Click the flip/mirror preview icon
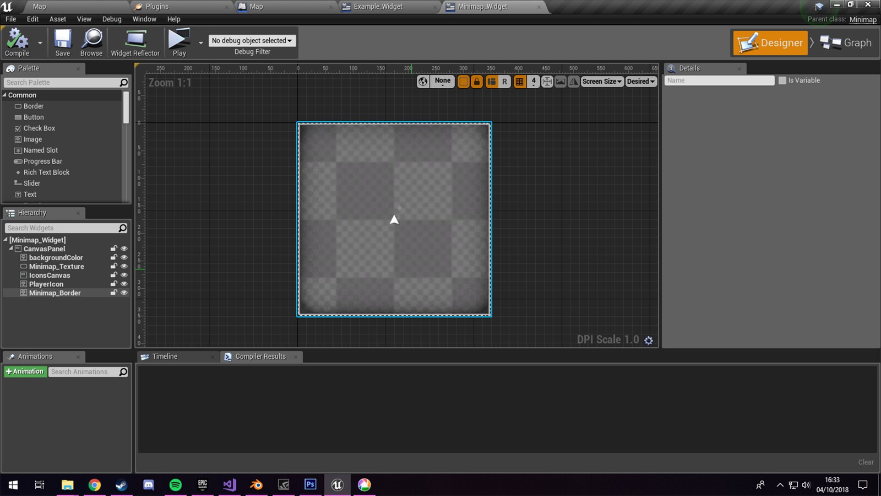The width and height of the screenshot is (881, 496). [573, 81]
